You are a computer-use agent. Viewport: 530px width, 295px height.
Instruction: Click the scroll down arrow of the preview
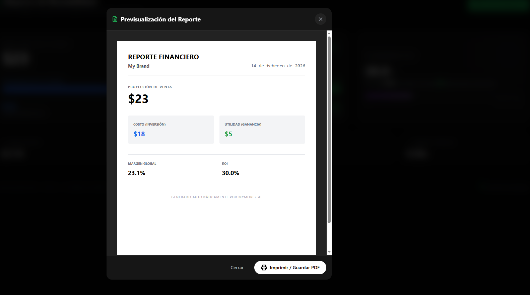pyautogui.click(x=329, y=252)
